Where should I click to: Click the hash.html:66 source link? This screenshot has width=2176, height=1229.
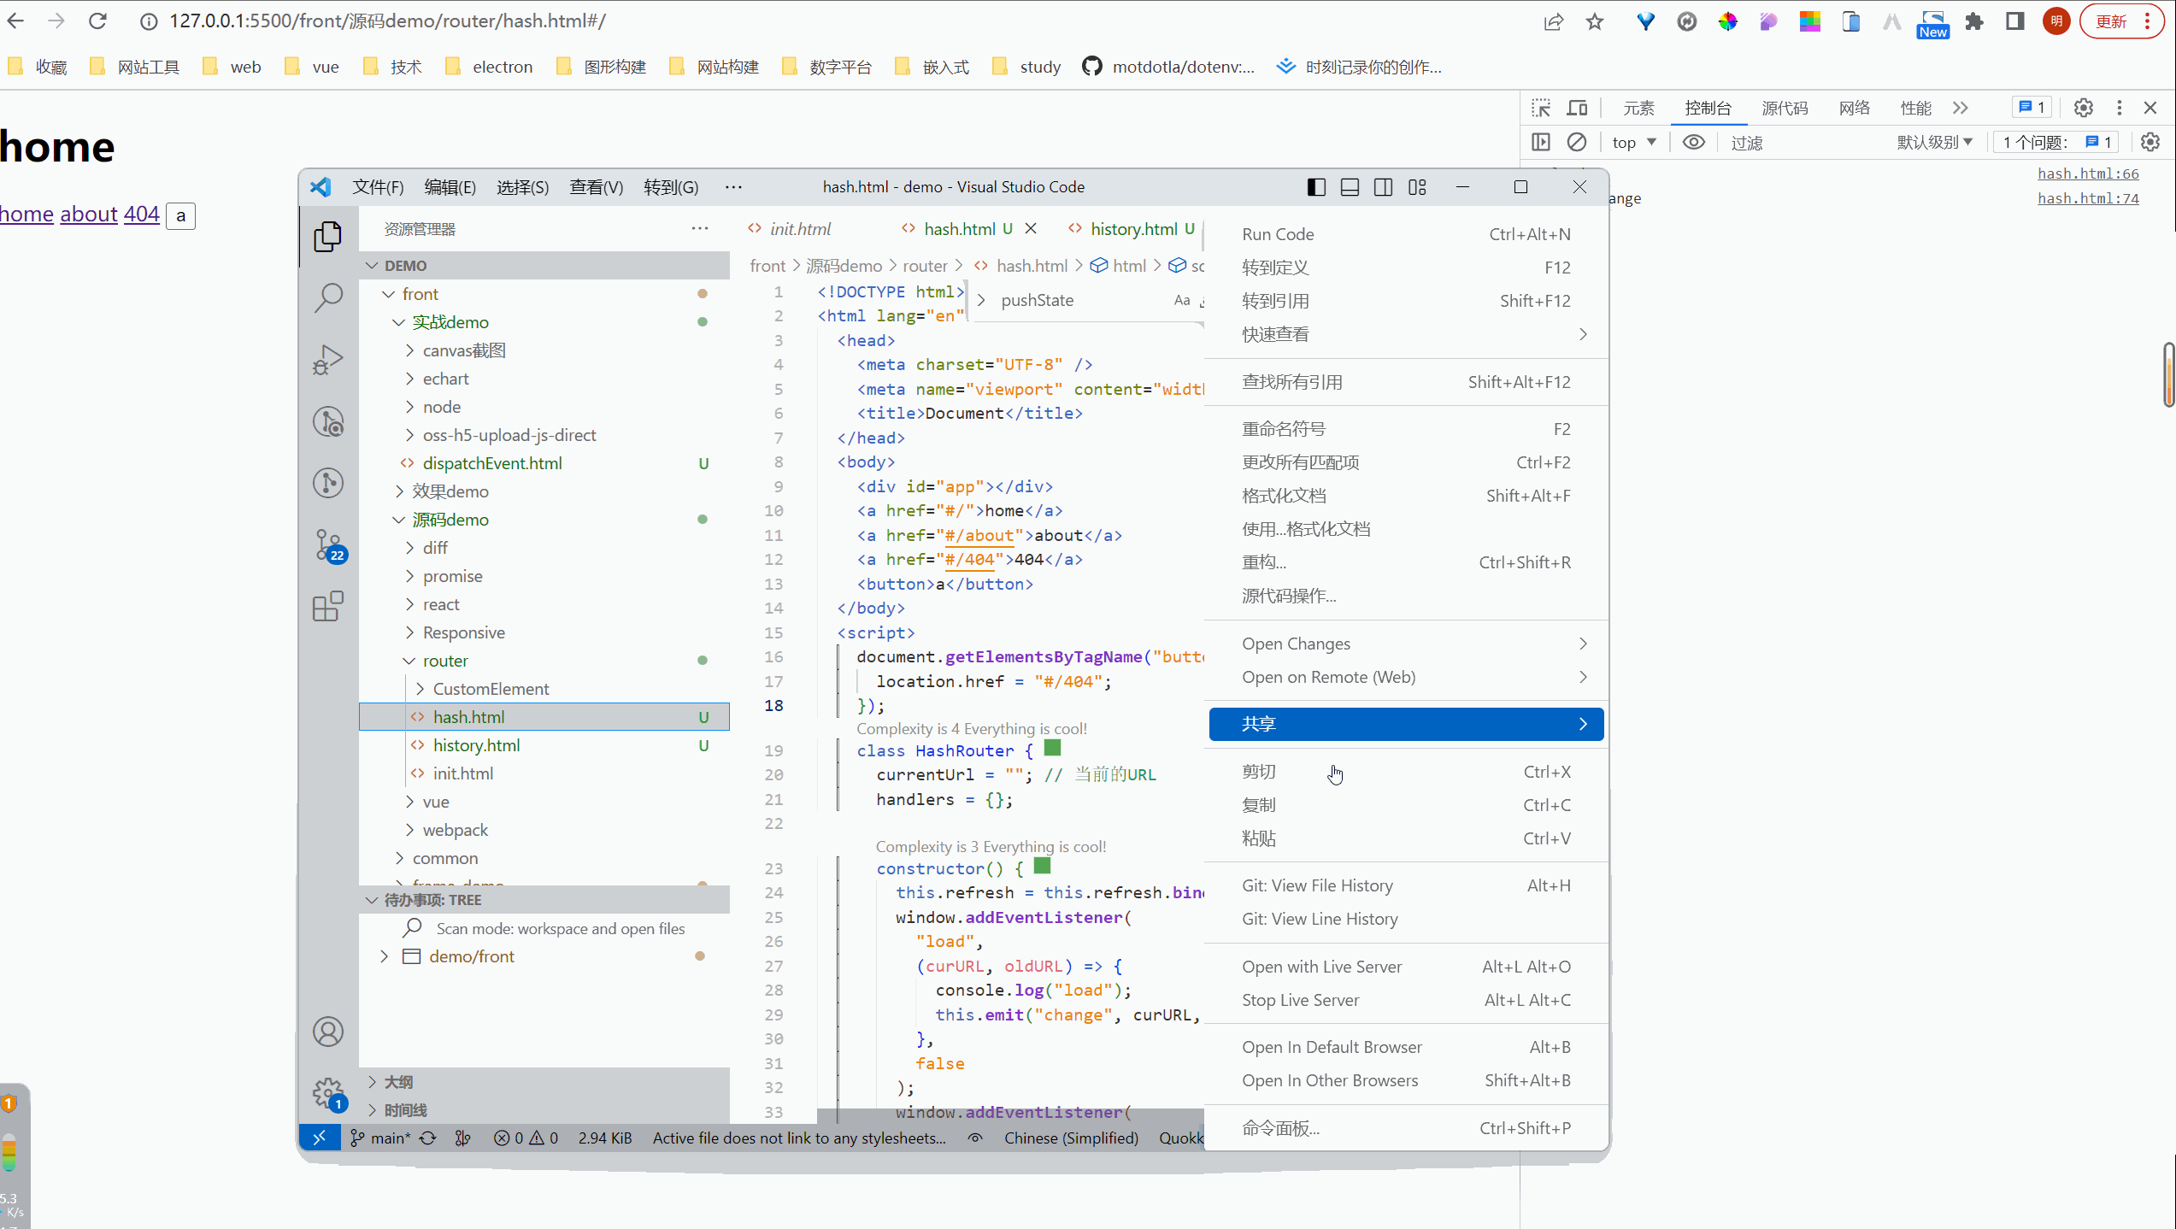pos(2088,173)
